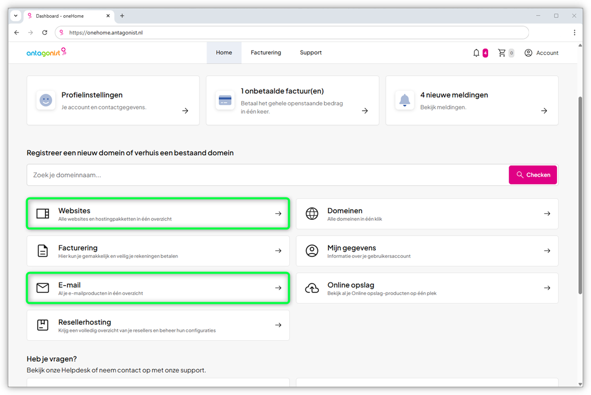The width and height of the screenshot is (591, 395).
Task: Open the shopping cart icon
Action: tap(502, 53)
